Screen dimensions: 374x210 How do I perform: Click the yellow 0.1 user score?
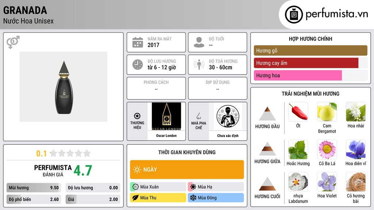tap(42, 153)
